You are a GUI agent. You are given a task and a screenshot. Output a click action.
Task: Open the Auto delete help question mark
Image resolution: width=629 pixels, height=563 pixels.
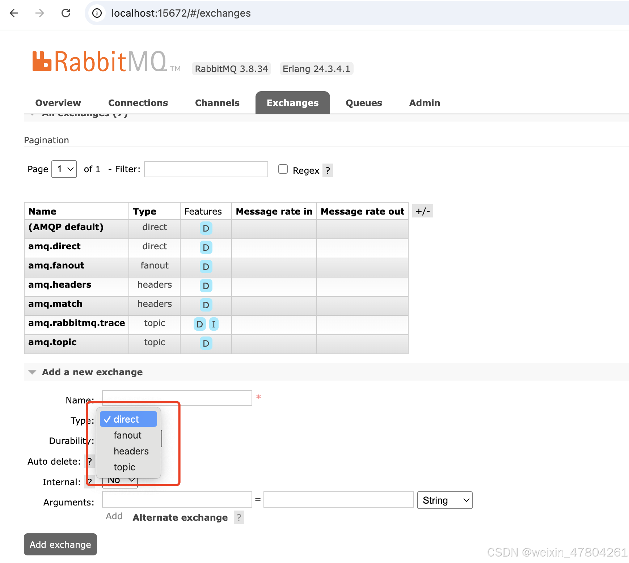pyautogui.click(x=90, y=461)
